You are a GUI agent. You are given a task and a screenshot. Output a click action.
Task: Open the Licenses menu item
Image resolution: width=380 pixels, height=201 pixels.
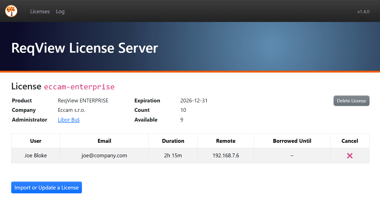pos(40,11)
